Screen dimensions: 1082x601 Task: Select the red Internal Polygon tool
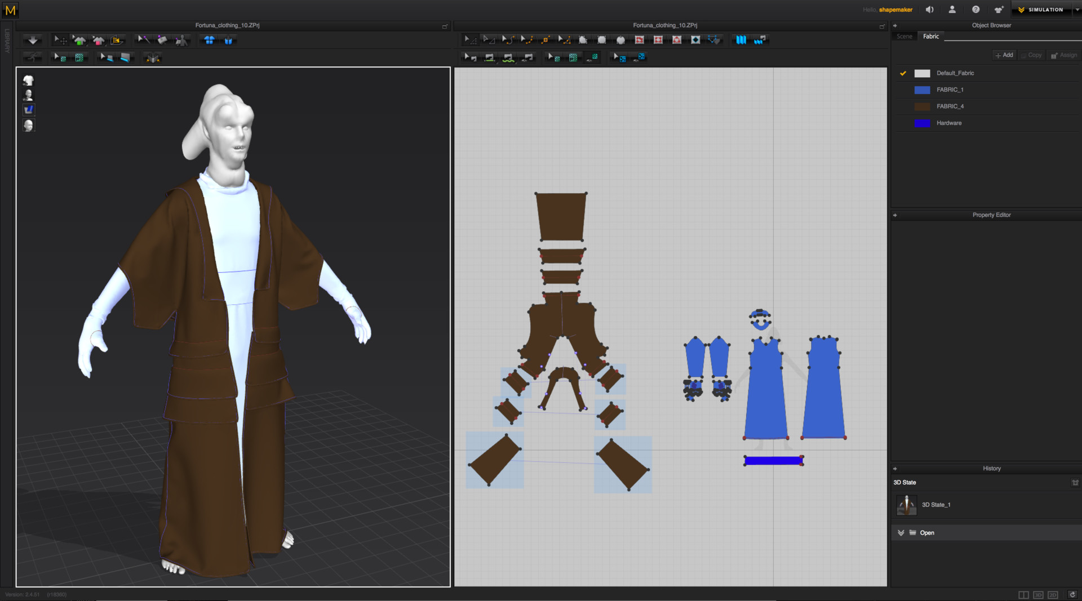(x=639, y=39)
